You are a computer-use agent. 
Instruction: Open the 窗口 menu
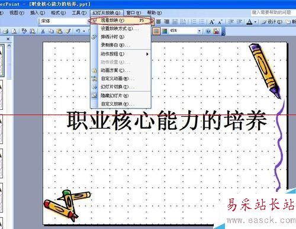134,13
